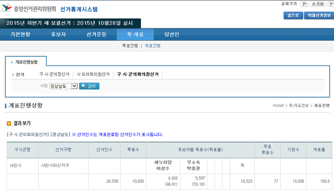Screen dimensions: 334x193
Task: Click the 24,538 electors value
Action: pos(112,181)
